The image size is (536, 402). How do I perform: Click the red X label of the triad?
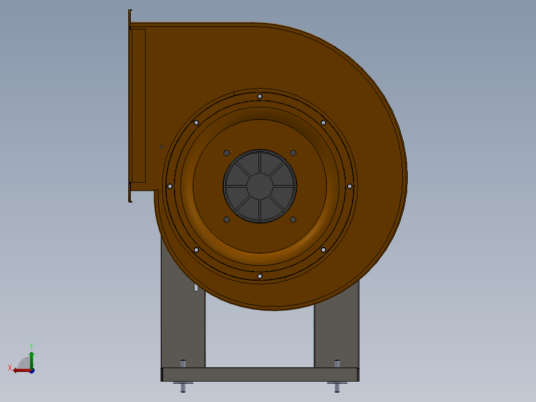click(10, 368)
